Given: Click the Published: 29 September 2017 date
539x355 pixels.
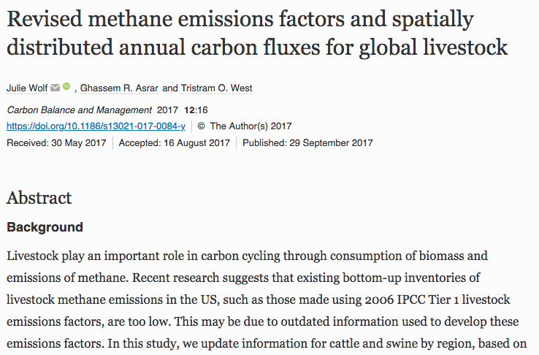Looking at the screenshot, I should [307, 142].
